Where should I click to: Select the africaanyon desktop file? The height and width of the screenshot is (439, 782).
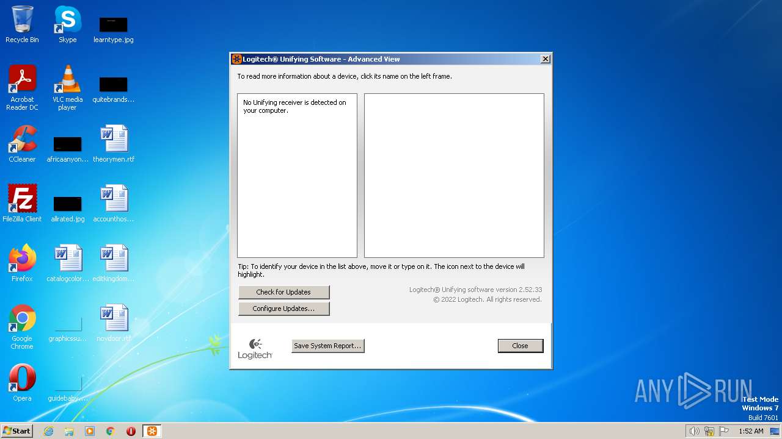pyautogui.click(x=67, y=149)
